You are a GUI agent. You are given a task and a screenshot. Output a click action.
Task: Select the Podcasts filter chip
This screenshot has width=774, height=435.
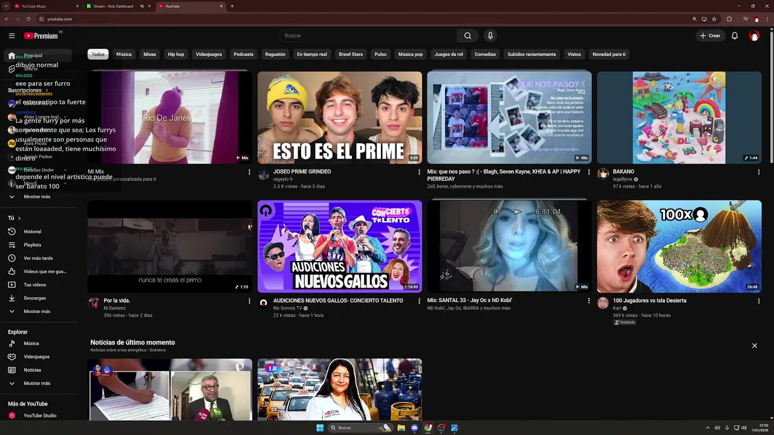[x=244, y=54]
